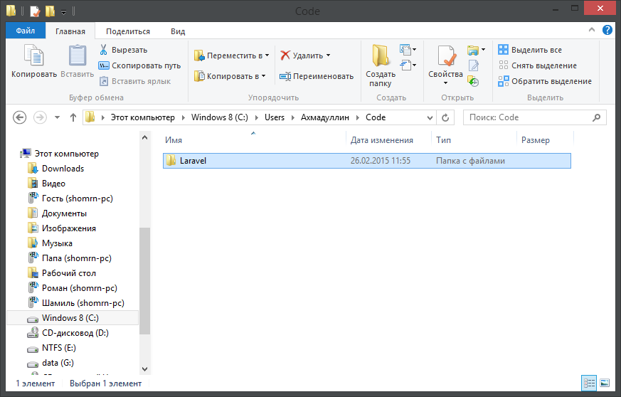The image size is (621, 397).
Task: Open the address bar history dropdown
Action: 430,117
